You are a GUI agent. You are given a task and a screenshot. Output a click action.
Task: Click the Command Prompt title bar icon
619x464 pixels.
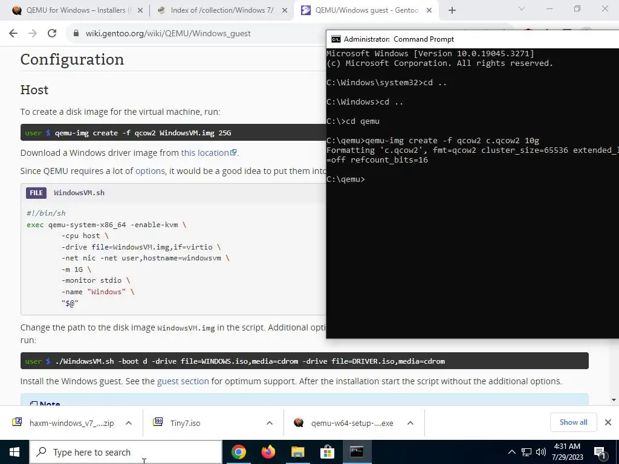(x=336, y=39)
